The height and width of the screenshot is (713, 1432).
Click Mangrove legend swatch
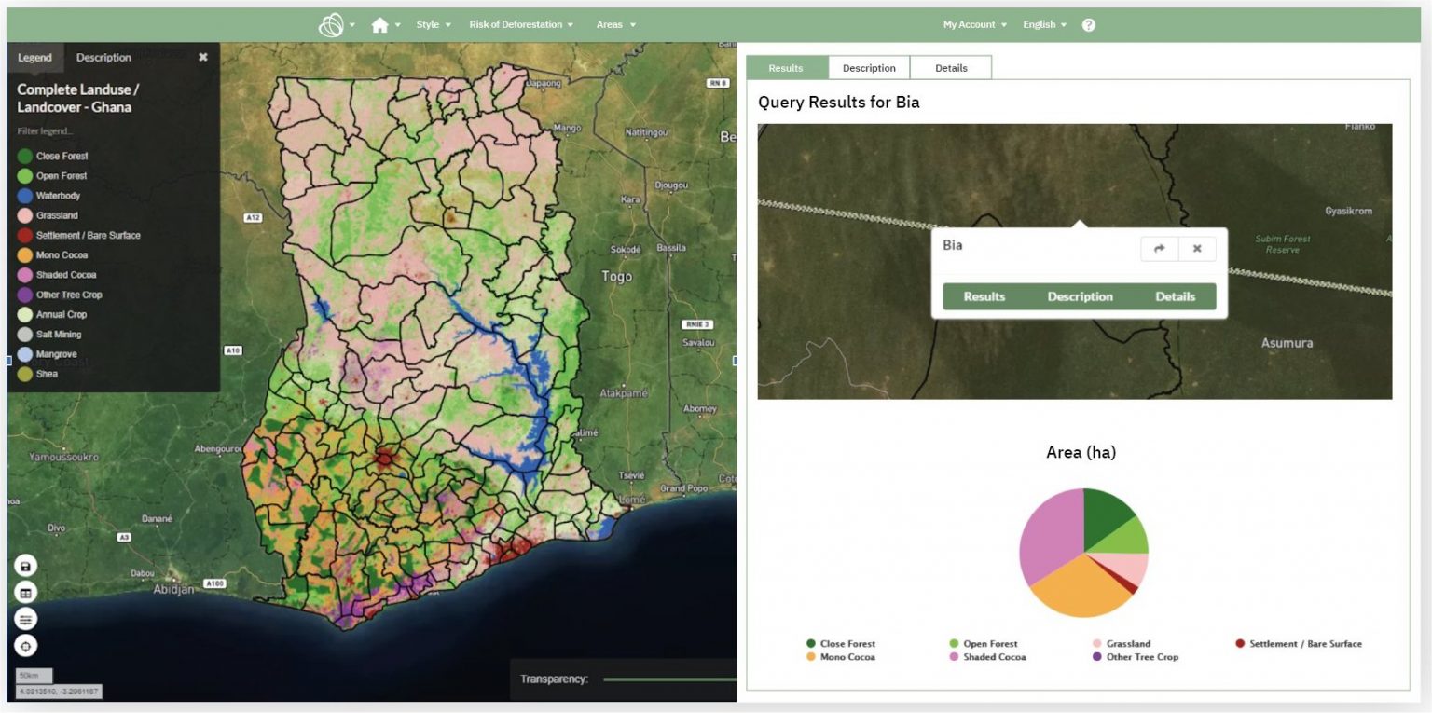click(x=25, y=354)
